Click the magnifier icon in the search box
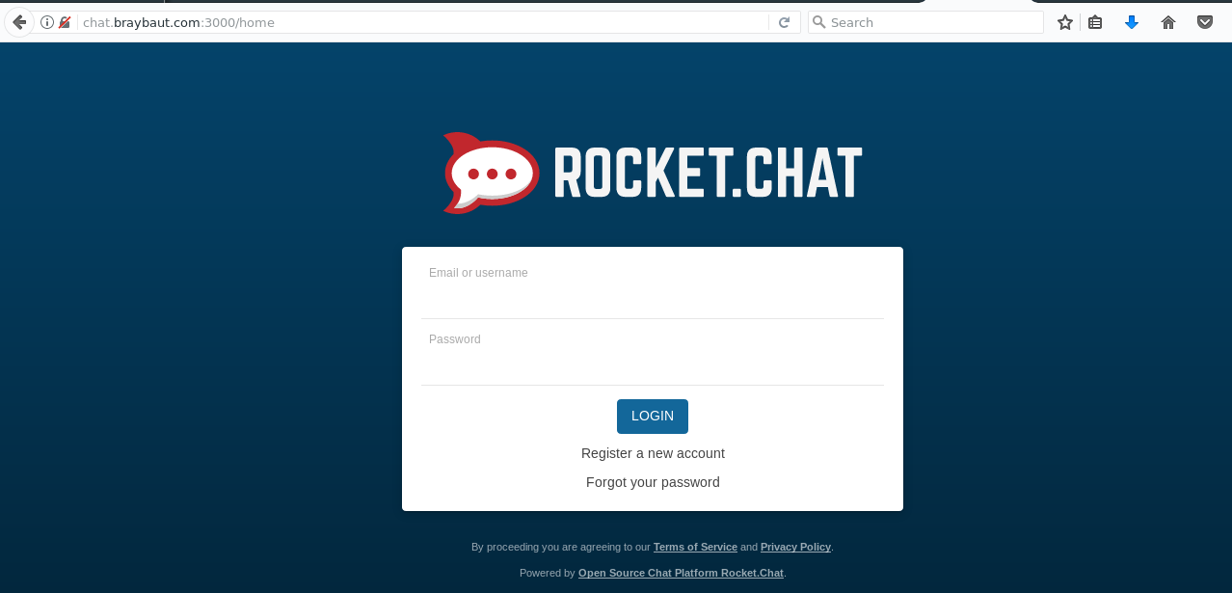Image resolution: width=1232 pixels, height=593 pixels. coord(819,22)
